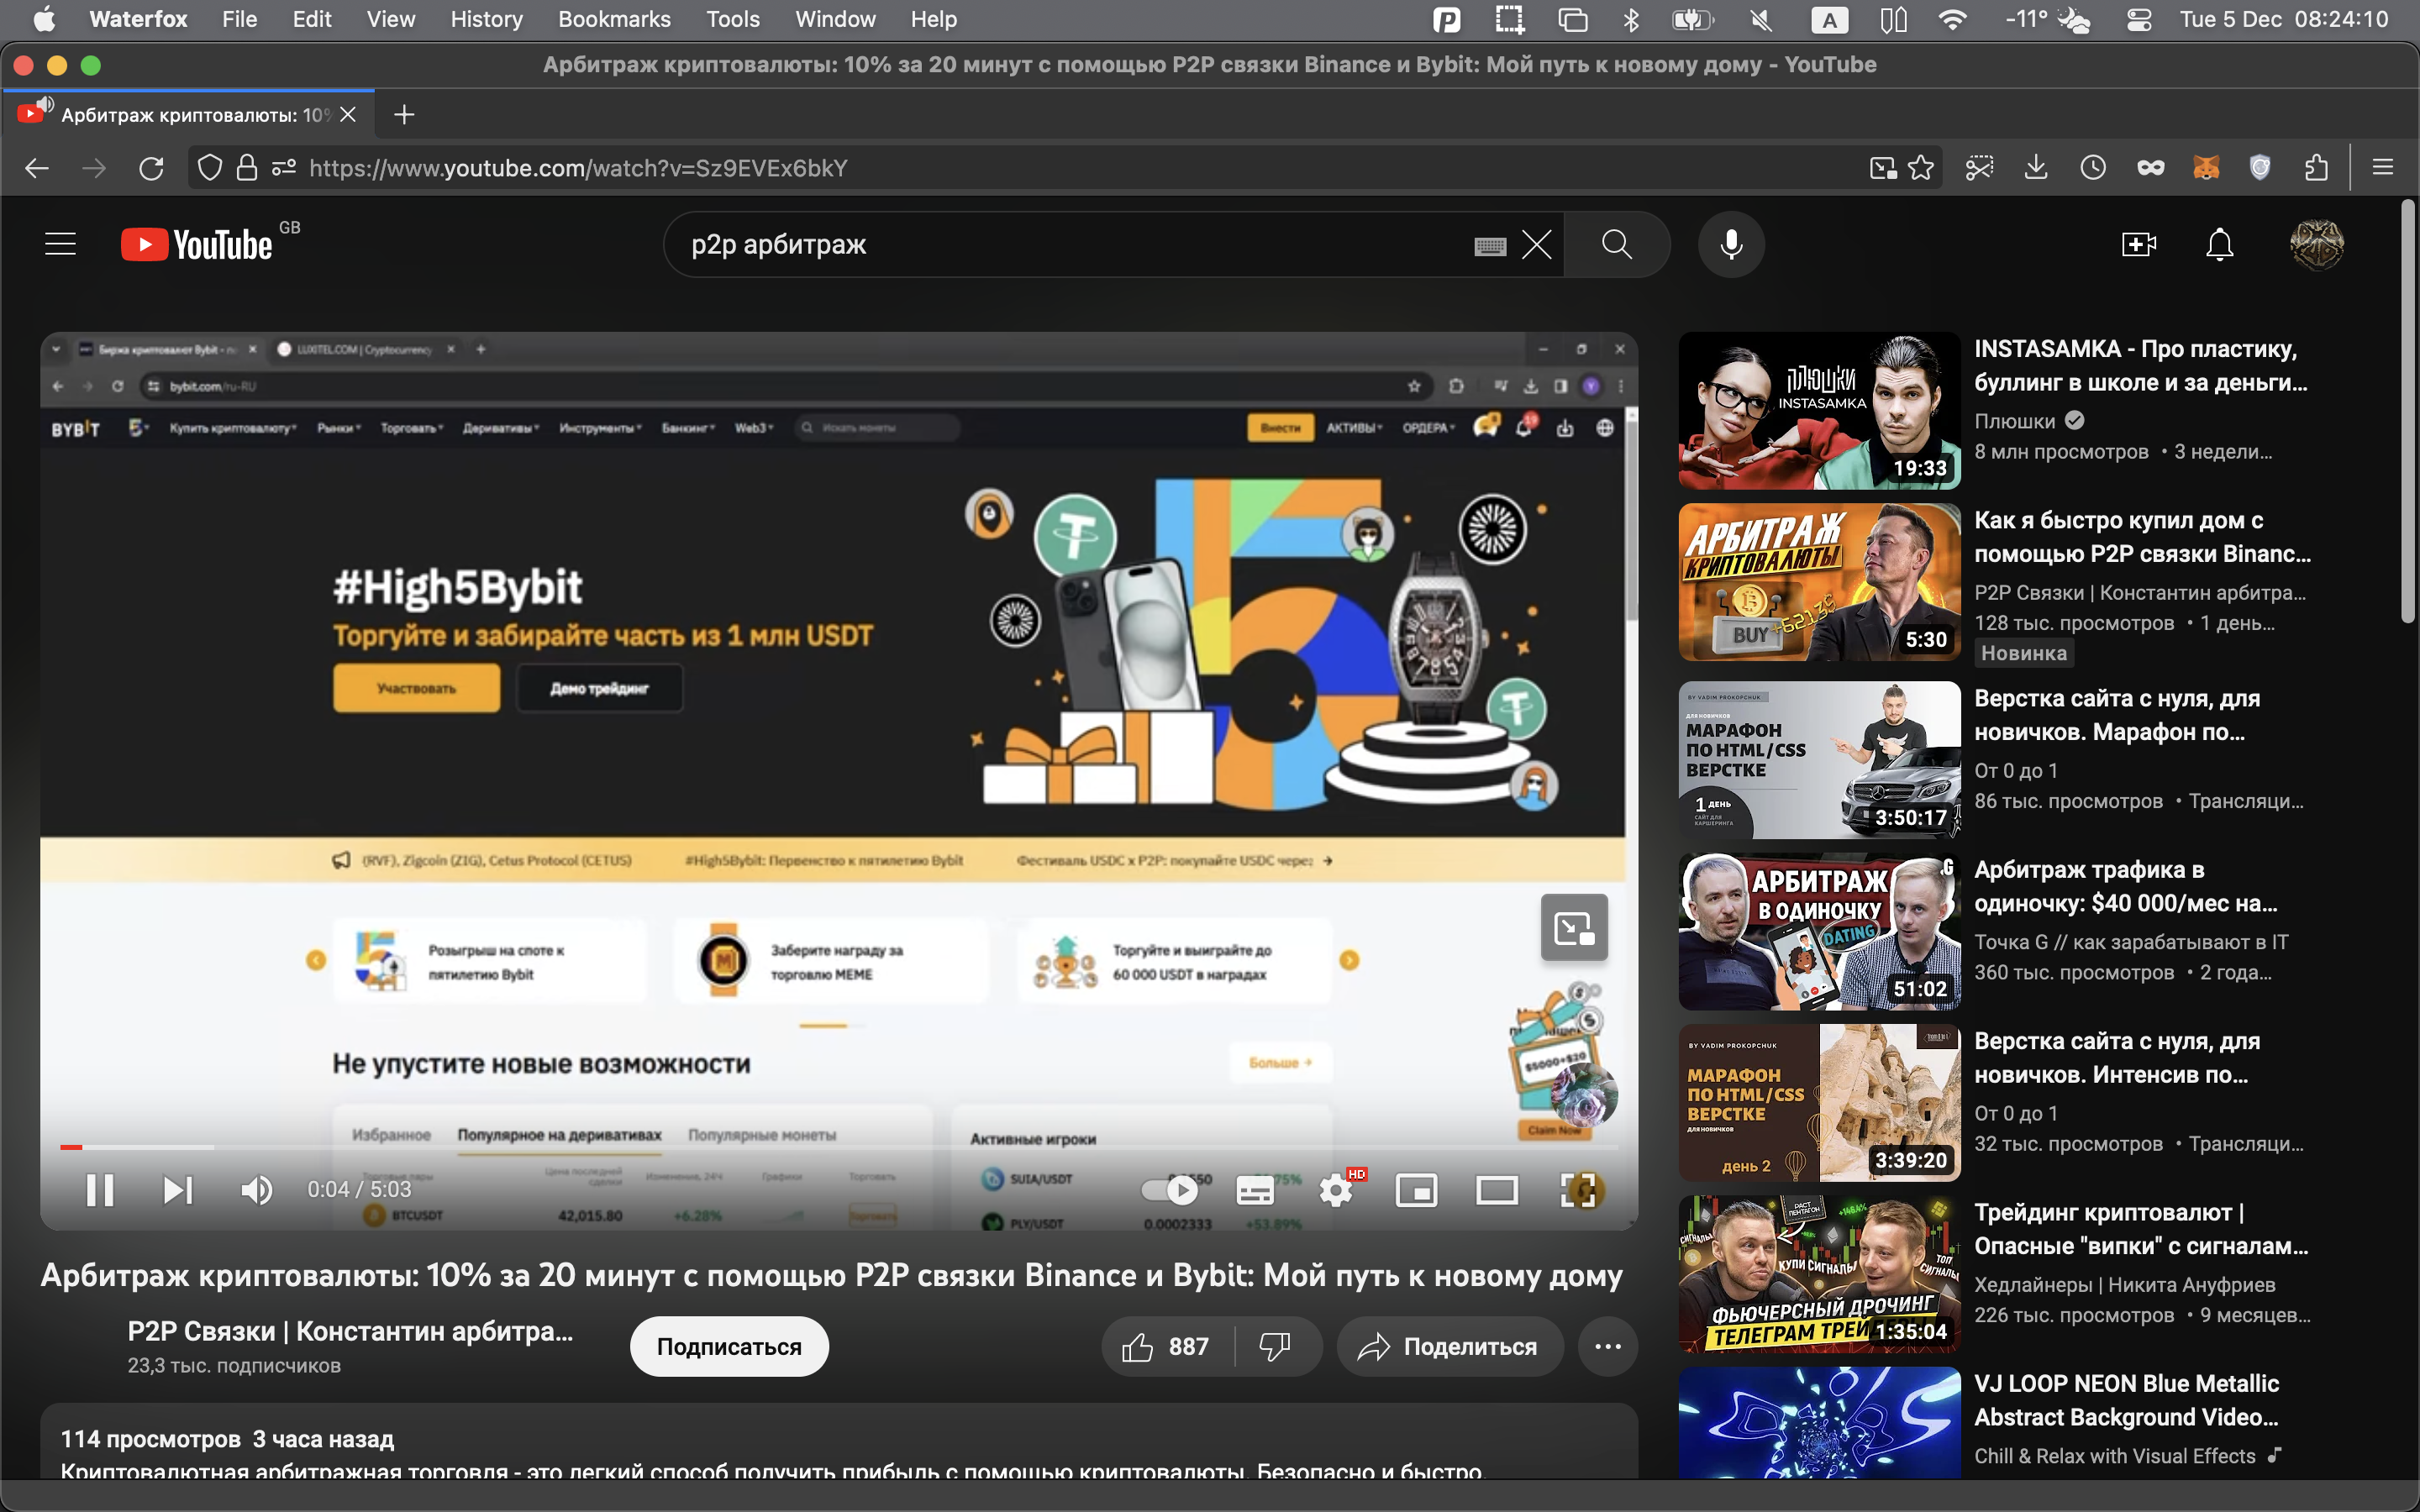The height and width of the screenshot is (1512, 2420).
Task: Open video settings gear menu
Action: (1336, 1190)
